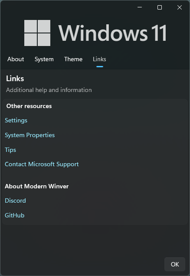Confirm with the OK button

point(175,264)
